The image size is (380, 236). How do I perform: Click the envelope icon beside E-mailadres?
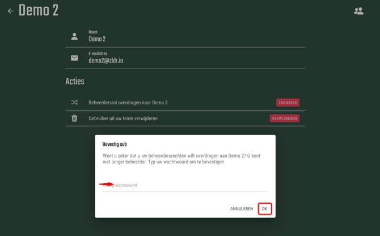(74, 58)
